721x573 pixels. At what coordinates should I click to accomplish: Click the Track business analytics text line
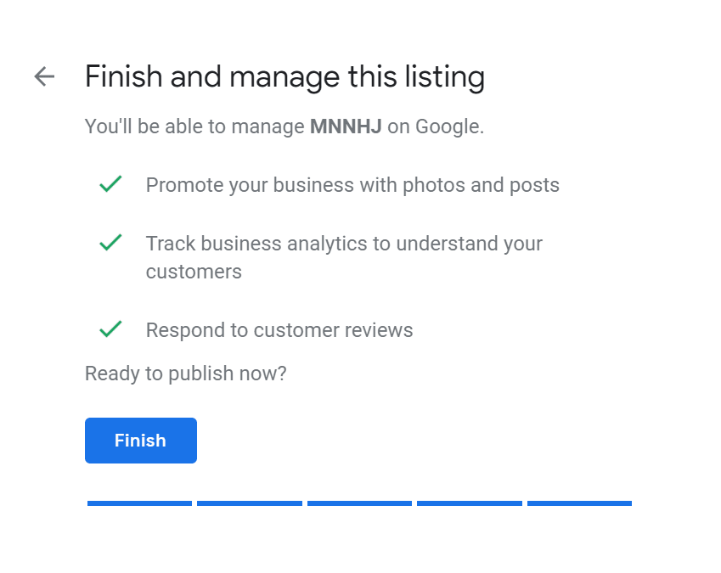click(x=344, y=244)
